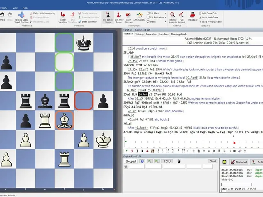Switch to the Score sheet tab
Screen dimensions: 263x197
pos(152,34)
